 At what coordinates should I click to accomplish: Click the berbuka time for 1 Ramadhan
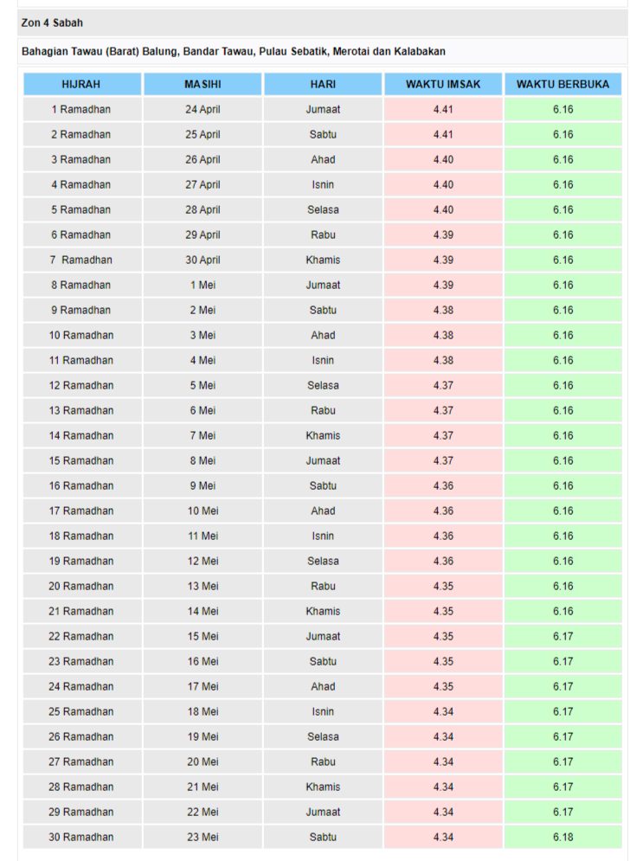[x=563, y=110]
